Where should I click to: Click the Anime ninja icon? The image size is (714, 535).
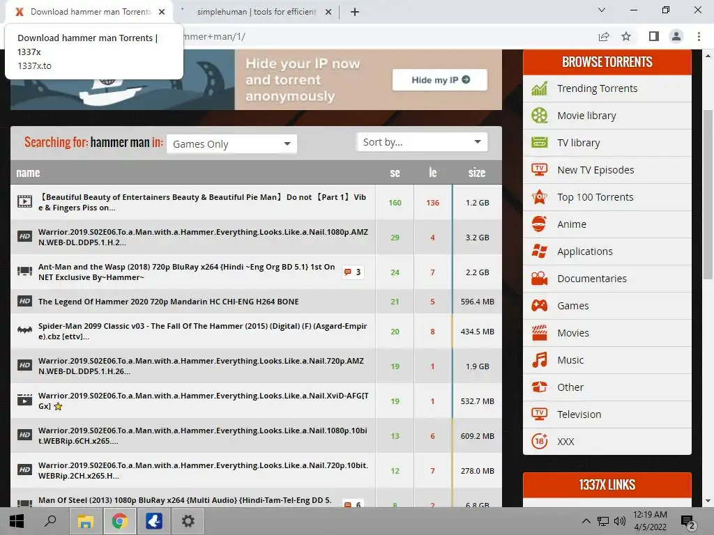click(539, 224)
